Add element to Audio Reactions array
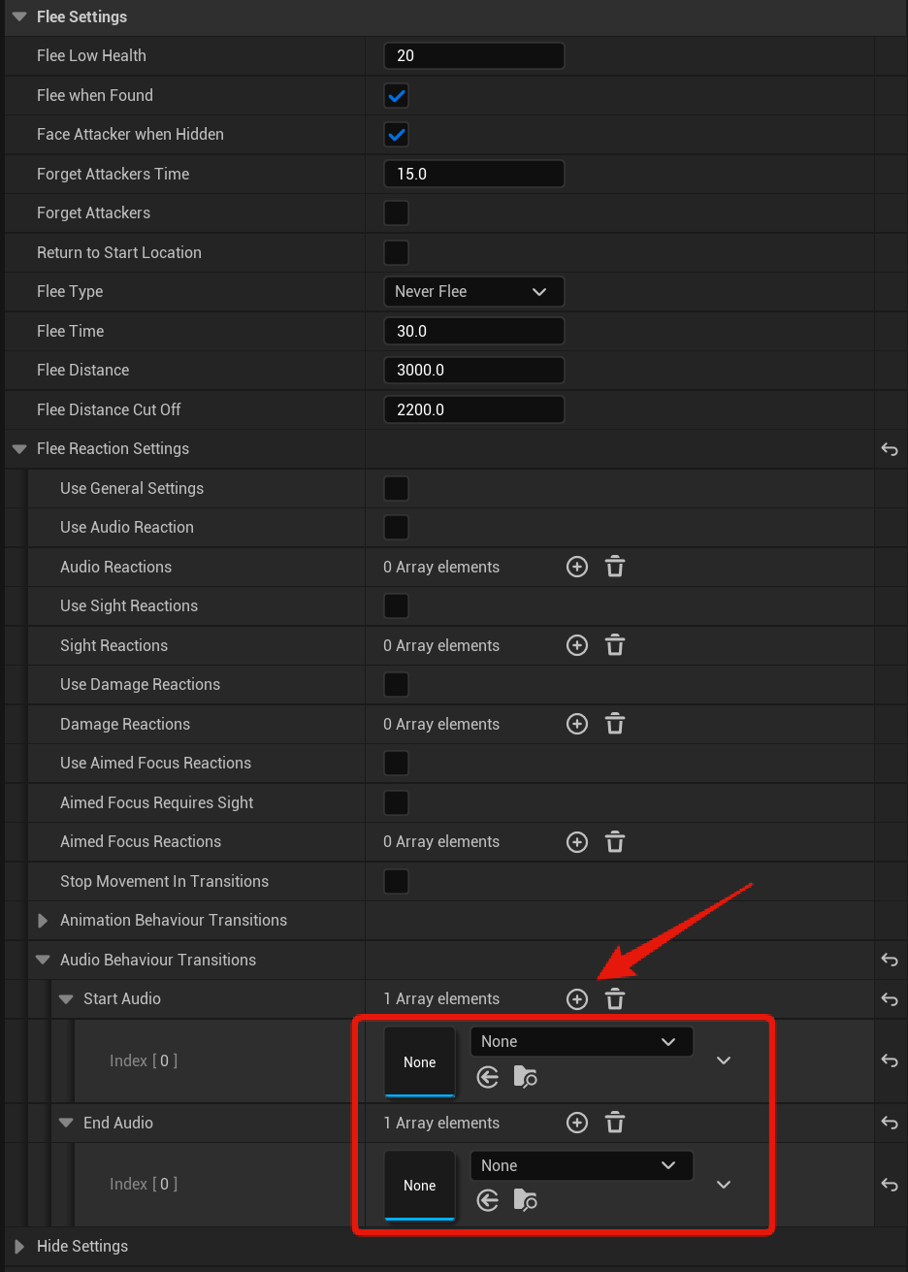This screenshot has height=1272, width=908. coord(577,567)
